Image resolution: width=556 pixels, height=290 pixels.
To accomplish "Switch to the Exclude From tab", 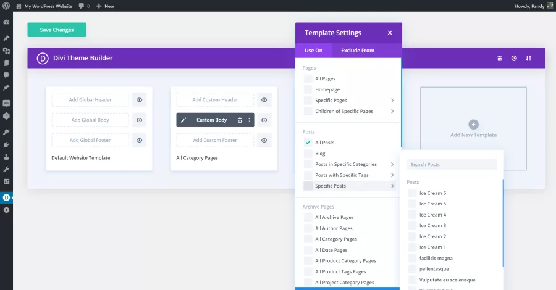I will 358,50.
